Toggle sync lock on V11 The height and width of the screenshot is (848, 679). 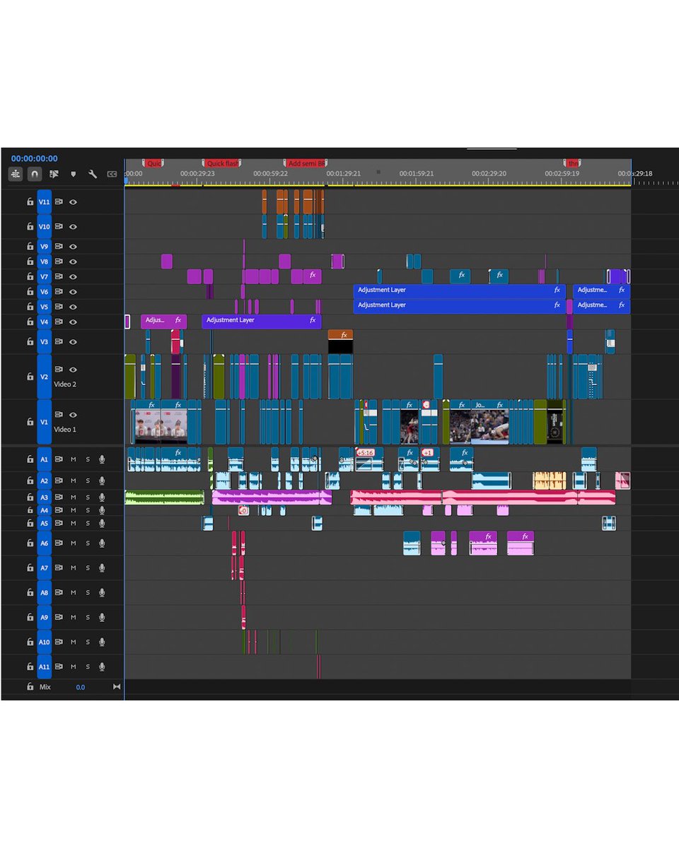click(59, 202)
